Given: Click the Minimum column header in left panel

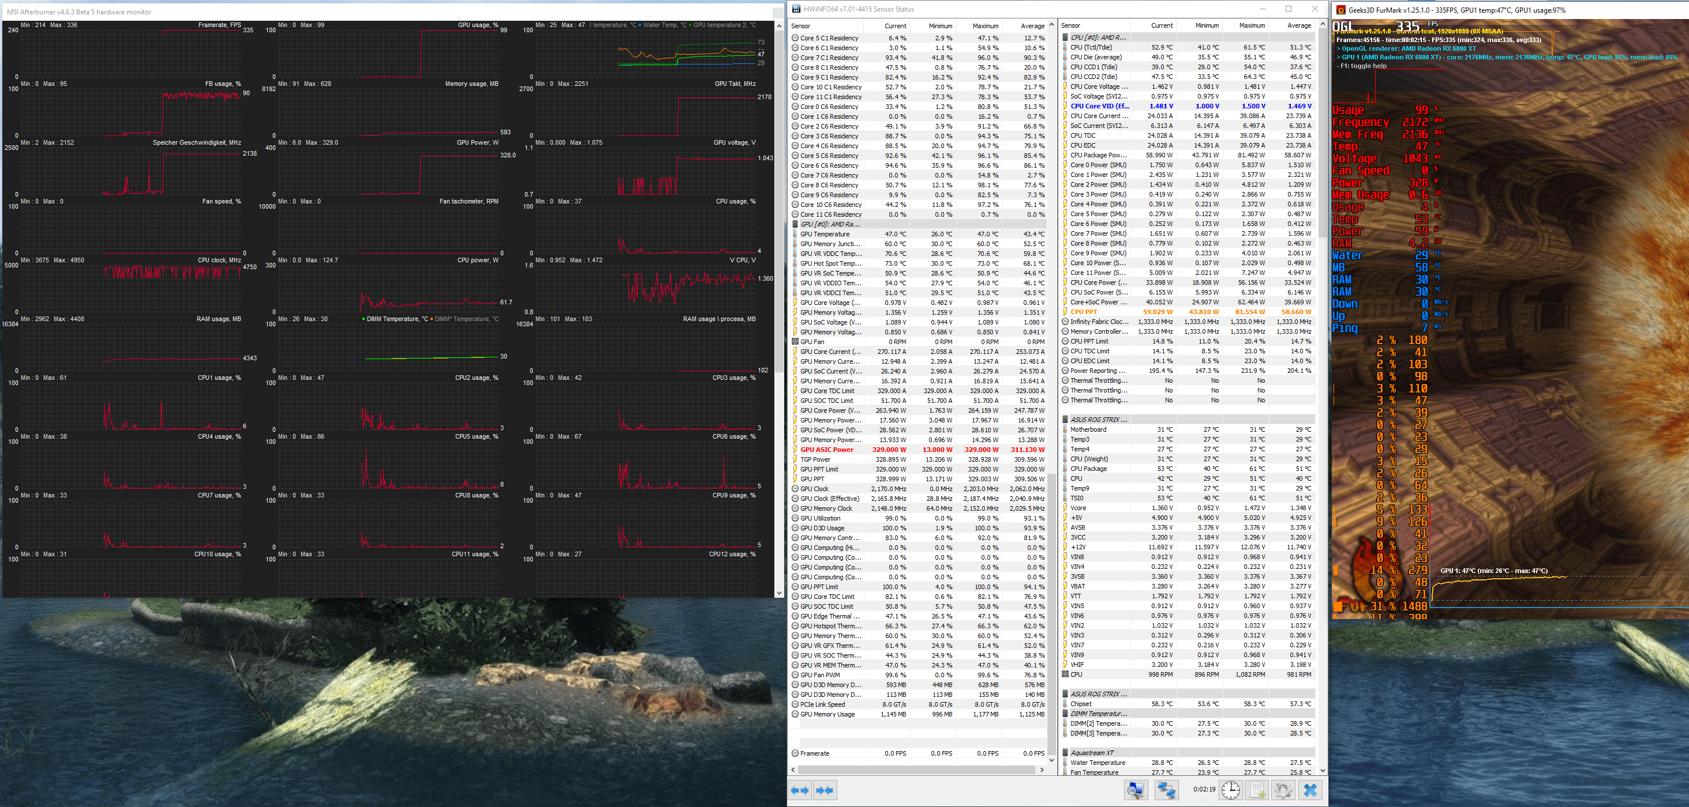Looking at the screenshot, I should 932,25.
